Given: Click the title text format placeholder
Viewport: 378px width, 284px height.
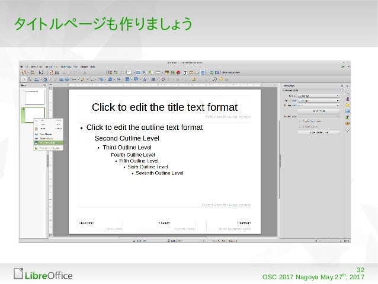Looking at the screenshot, I should (x=165, y=107).
